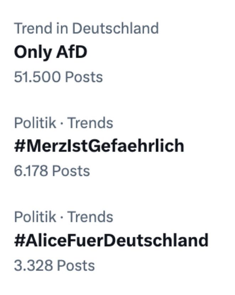
Task: Click "Politik" category above #AliceFuerDeutschland
Action: [35, 217]
